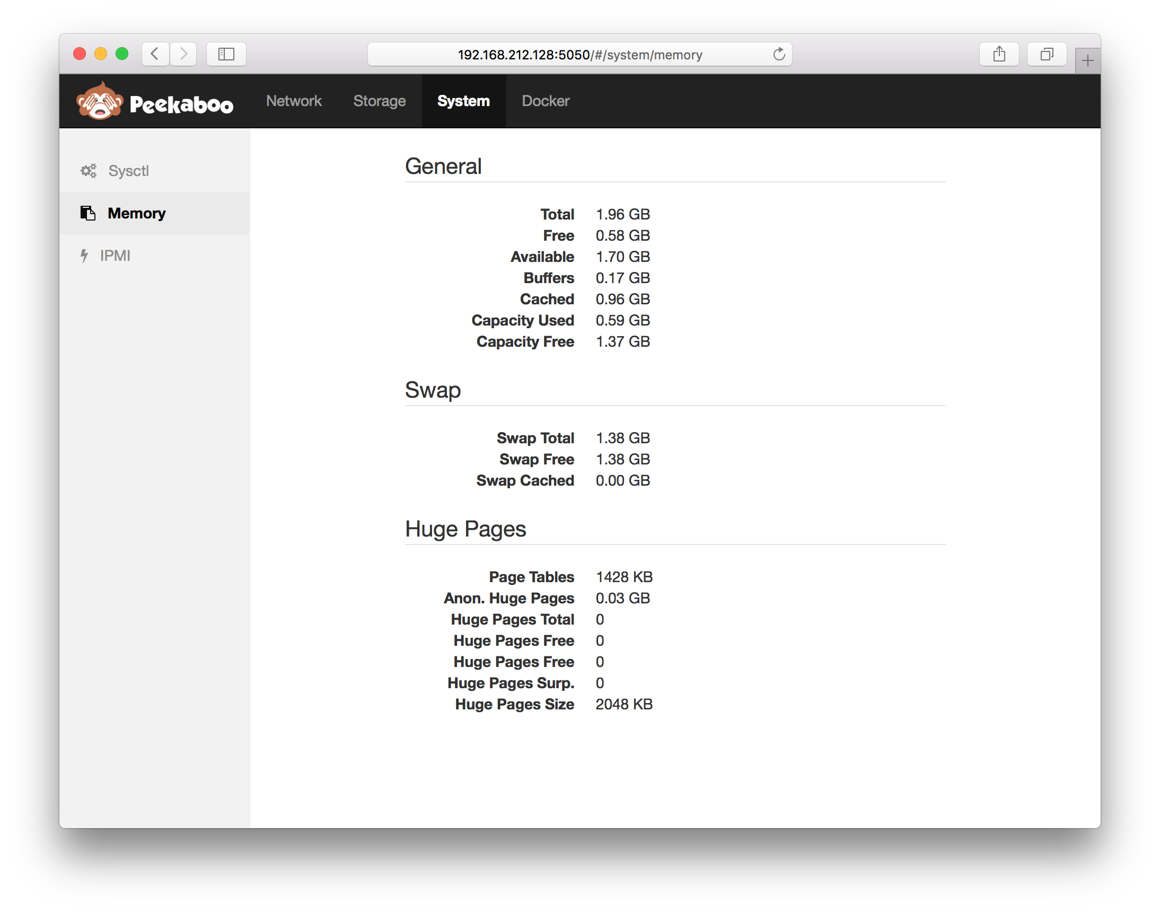Click the Peekaboo brand name text
This screenshot has height=913, width=1160.
point(181,104)
